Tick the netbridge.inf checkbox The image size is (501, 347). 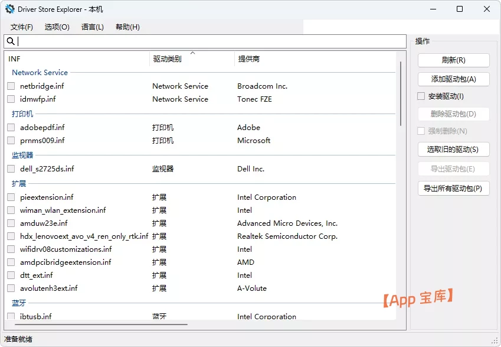click(11, 86)
